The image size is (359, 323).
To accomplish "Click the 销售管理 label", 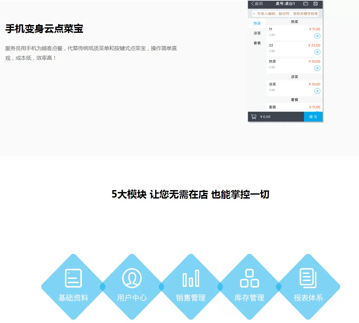I will (x=191, y=298).
